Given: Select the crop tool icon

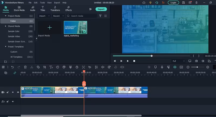Looking at the screenshot, I should 45,67.
